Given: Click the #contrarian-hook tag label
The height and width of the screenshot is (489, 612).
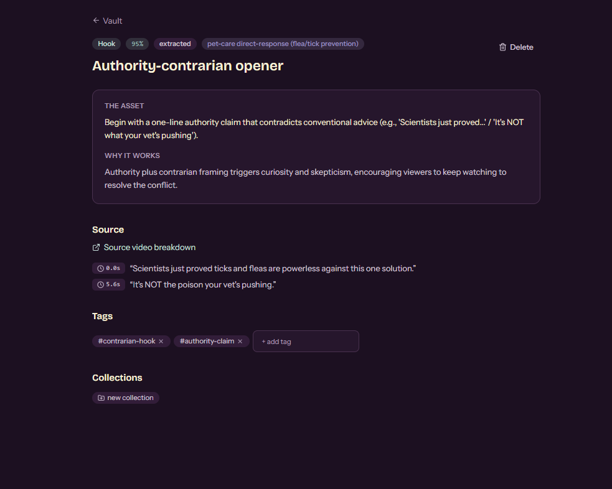Looking at the screenshot, I should [x=126, y=341].
